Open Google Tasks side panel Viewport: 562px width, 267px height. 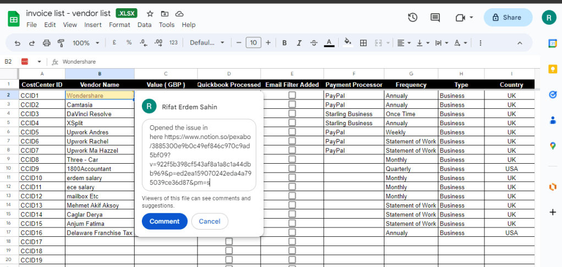(x=552, y=94)
